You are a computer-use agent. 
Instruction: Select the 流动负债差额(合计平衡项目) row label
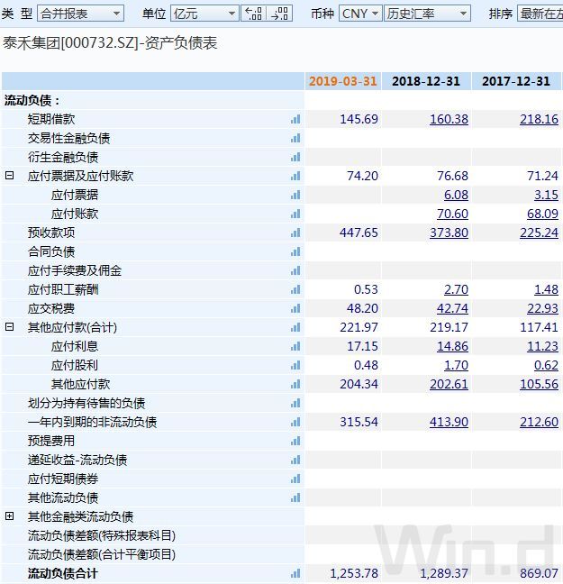point(102,554)
